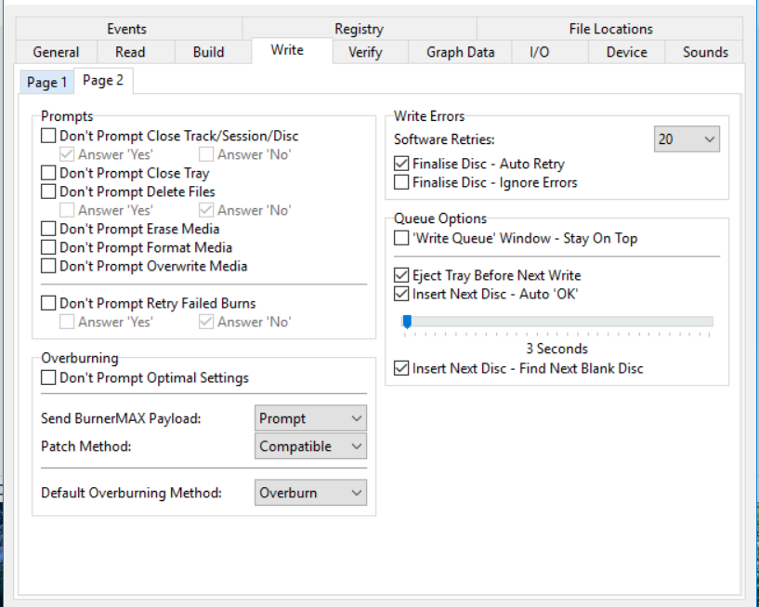This screenshot has width=759, height=607.
Task: Switch to the Events tab
Action: 127,29
